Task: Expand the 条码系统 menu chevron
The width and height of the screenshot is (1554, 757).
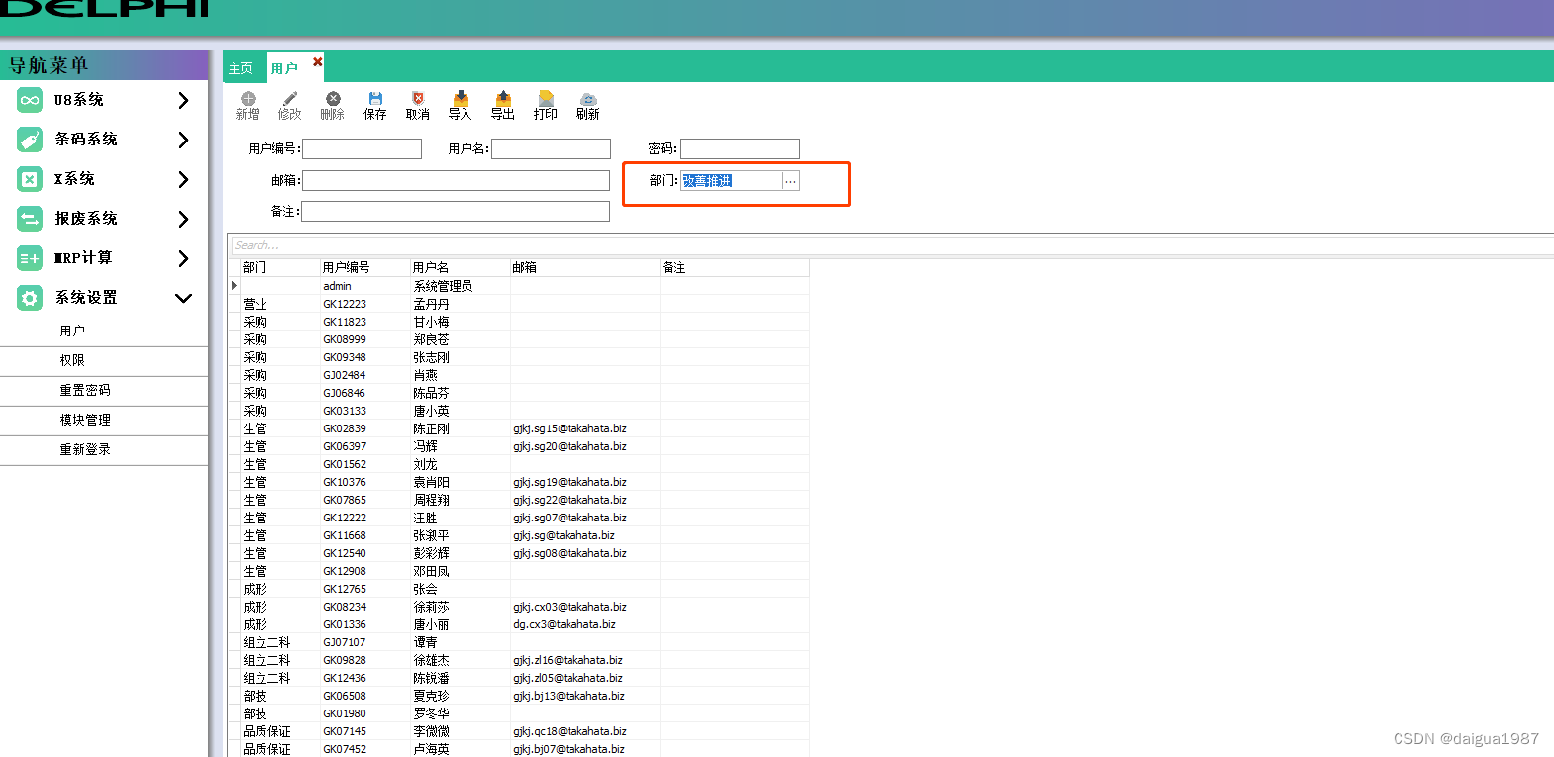Action: coord(183,140)
